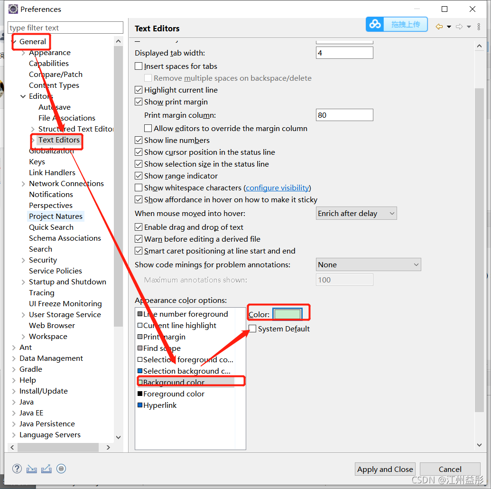Select Foreground color in color options

pyautogui.click(x=171, y=394)
